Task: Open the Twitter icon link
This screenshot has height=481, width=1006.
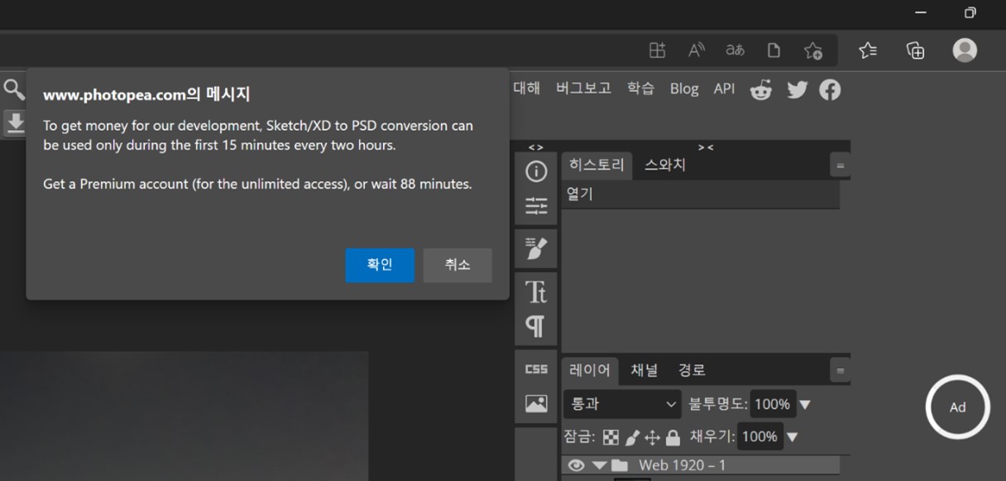Action: [x=797, y=89]
